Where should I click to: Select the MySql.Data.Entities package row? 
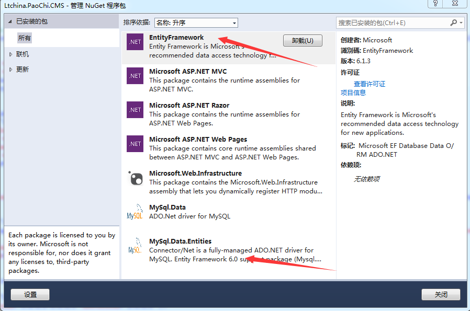coord(228,250)
